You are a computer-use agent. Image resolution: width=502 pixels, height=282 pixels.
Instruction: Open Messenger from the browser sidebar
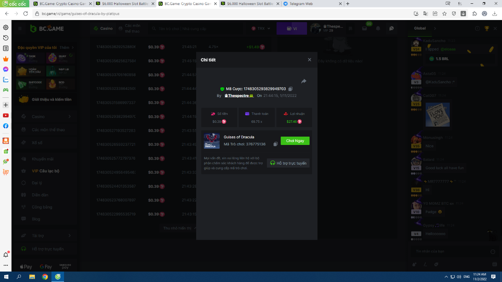click(x=6, y=69)
